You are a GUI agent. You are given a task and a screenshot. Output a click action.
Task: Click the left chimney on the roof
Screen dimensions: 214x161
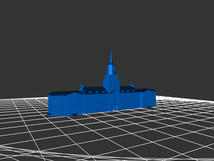pyautogui.click(x=82, y=87)
